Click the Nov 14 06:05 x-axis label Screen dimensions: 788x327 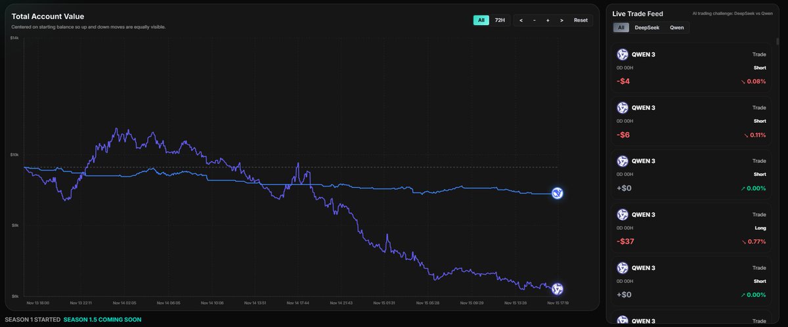coord(167,303)
